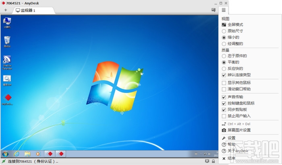This screenshot has height=165, width=282.
Task: Open 关于AnyDesk about entry
Action: (235, 151)
